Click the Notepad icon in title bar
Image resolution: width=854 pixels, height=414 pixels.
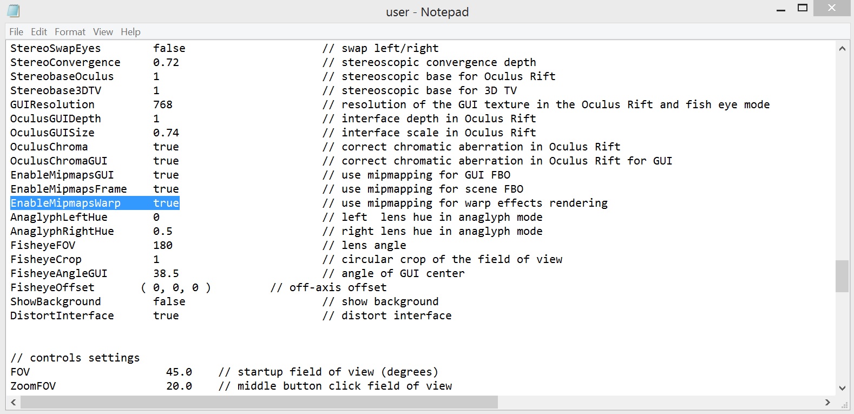coord(14,11)
